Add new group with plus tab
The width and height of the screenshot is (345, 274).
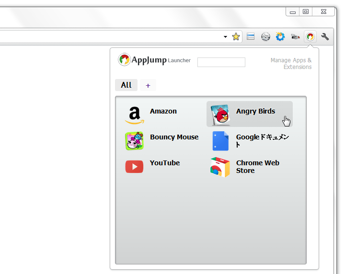point(148,85)
